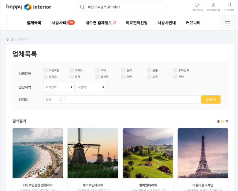Click the location pin next to 내주변 업체정보

(x=114, y=23)
